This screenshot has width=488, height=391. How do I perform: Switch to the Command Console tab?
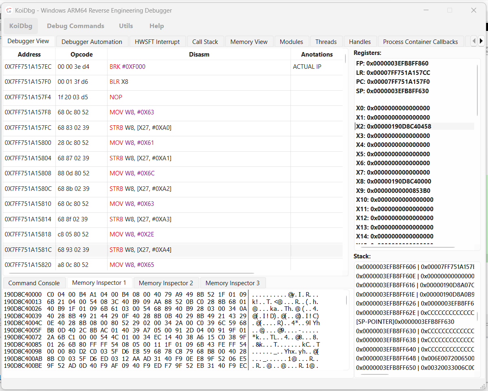click(x=34, y=283)
